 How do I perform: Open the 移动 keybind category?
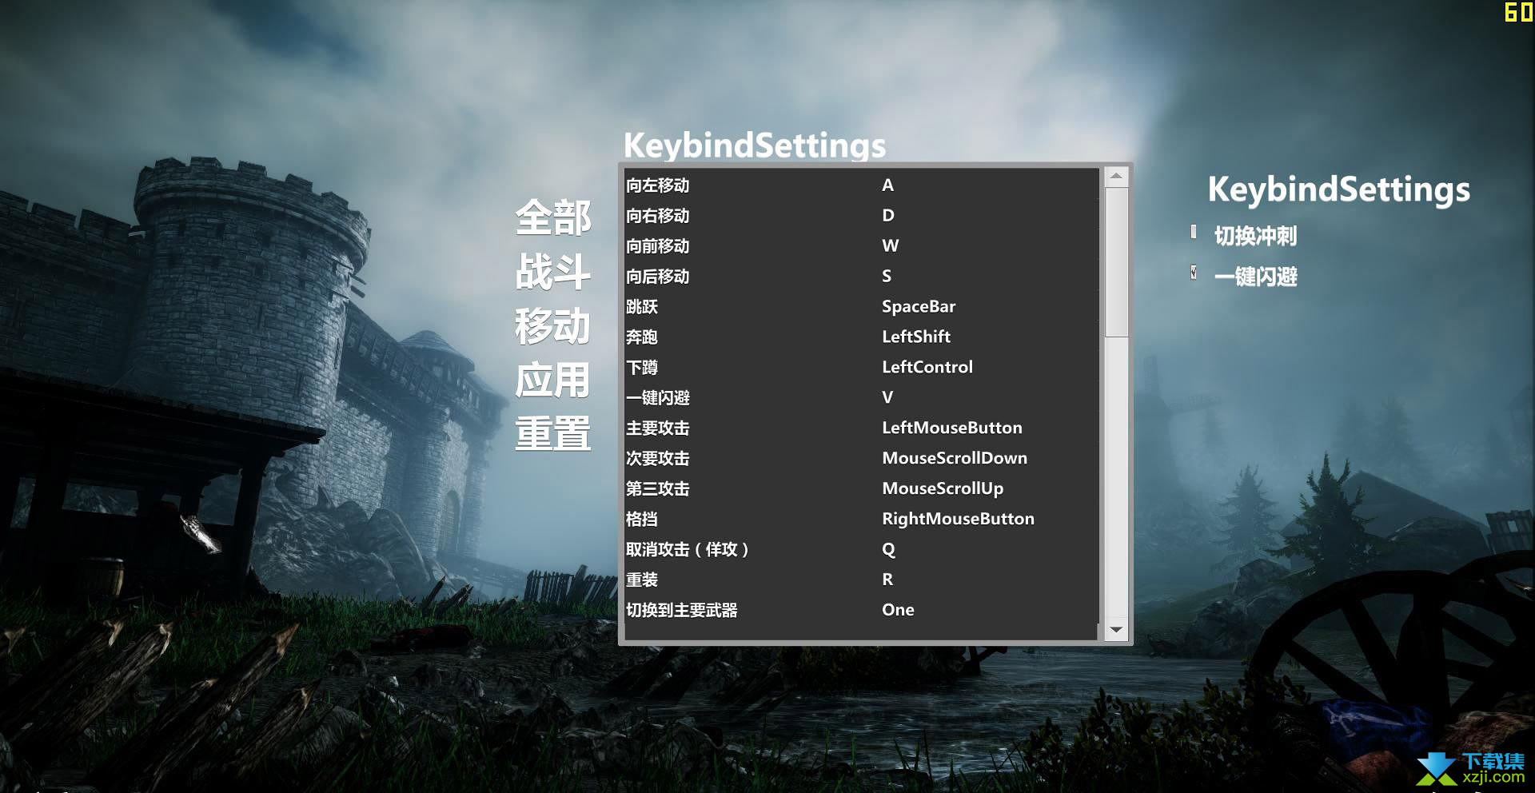(553, 326)
